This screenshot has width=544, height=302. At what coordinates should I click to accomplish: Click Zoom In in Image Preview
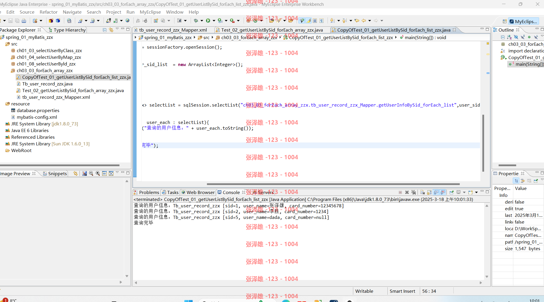[x=98, y=173]
